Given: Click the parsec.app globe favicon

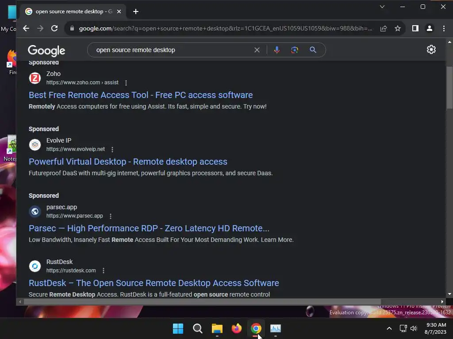Looking at the screenshot, I should (35, 211).
